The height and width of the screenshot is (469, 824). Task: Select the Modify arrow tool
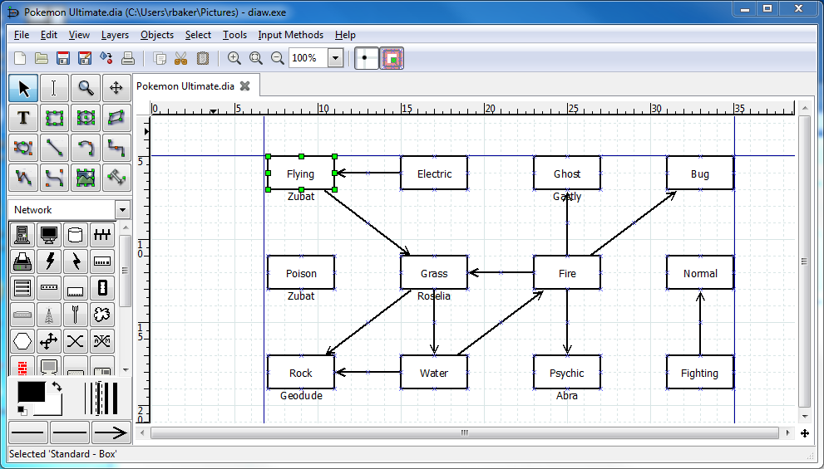pyautogui.click(x=23, y=88)
